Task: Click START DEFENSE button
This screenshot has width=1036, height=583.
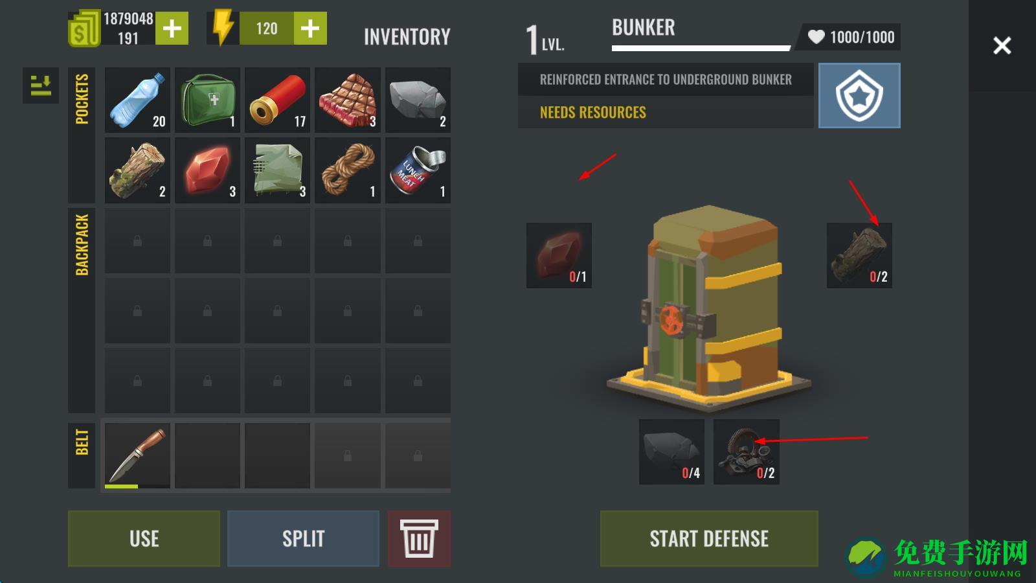Action: click(x=709, y=538)
